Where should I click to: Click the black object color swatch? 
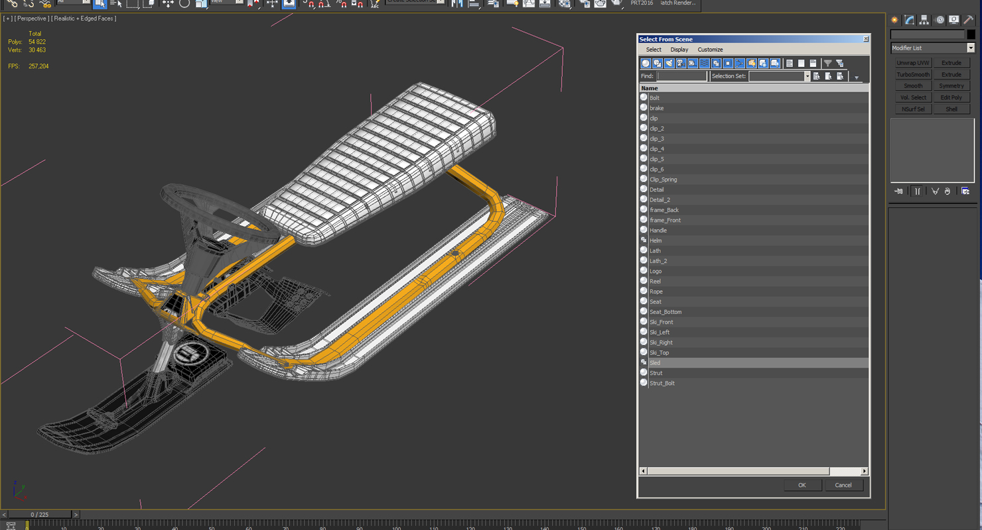(x=971, y=34)
